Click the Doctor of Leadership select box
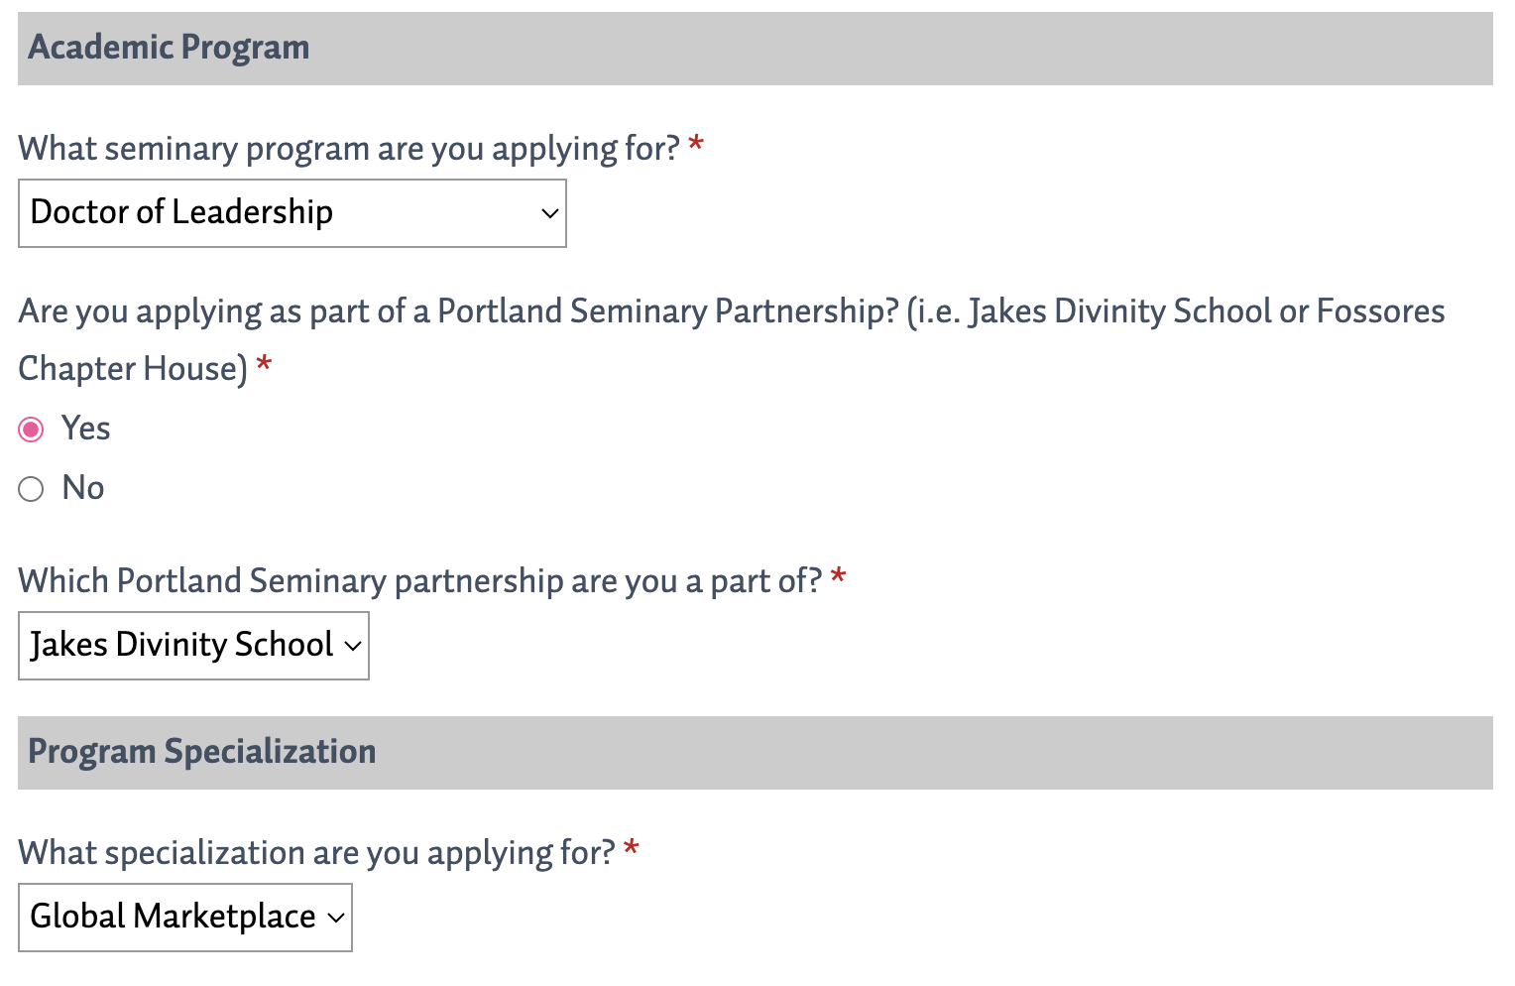Image resolution: width=1515 pixels, height=986 pixels. point(292,213)
